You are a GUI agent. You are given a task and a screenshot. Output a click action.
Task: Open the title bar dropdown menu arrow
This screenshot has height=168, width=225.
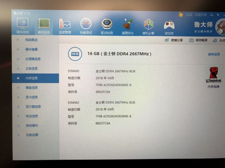coord(218,15)
